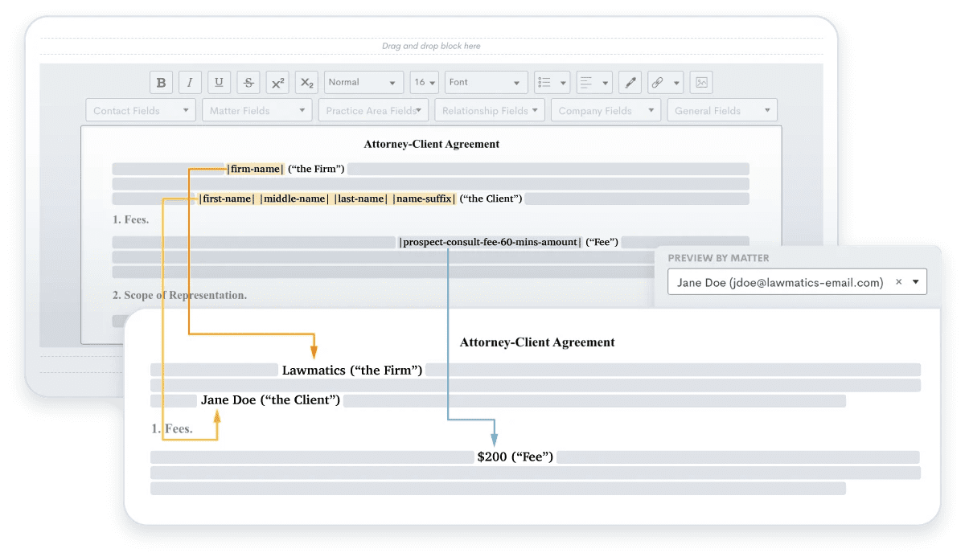The height and width of the screenshot is (557, 965).
Task: Change the font size from 16
Action: pos(424,82)
